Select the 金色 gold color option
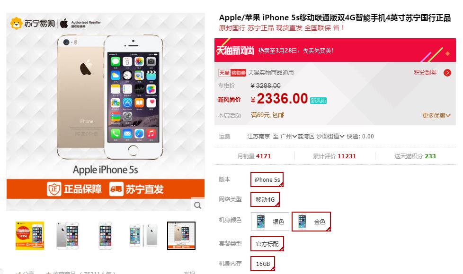The image size is (463, 274). coord(311,221)
